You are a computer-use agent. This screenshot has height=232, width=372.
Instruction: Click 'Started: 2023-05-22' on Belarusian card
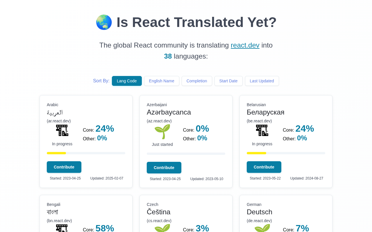pyautogui.click(x=265, y=178)
